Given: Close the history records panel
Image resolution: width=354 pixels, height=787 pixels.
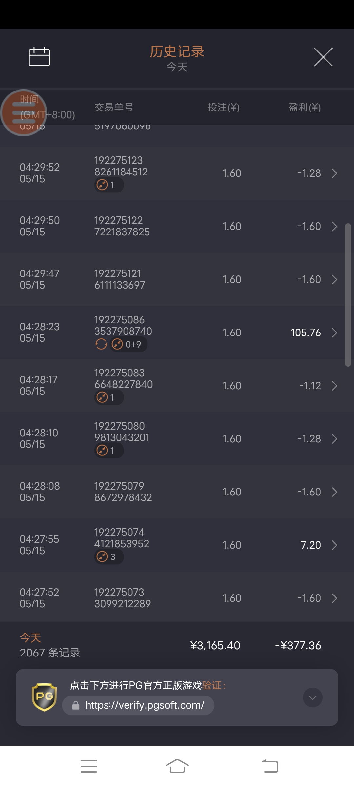Looking at the screenshot, I should 323,57.
